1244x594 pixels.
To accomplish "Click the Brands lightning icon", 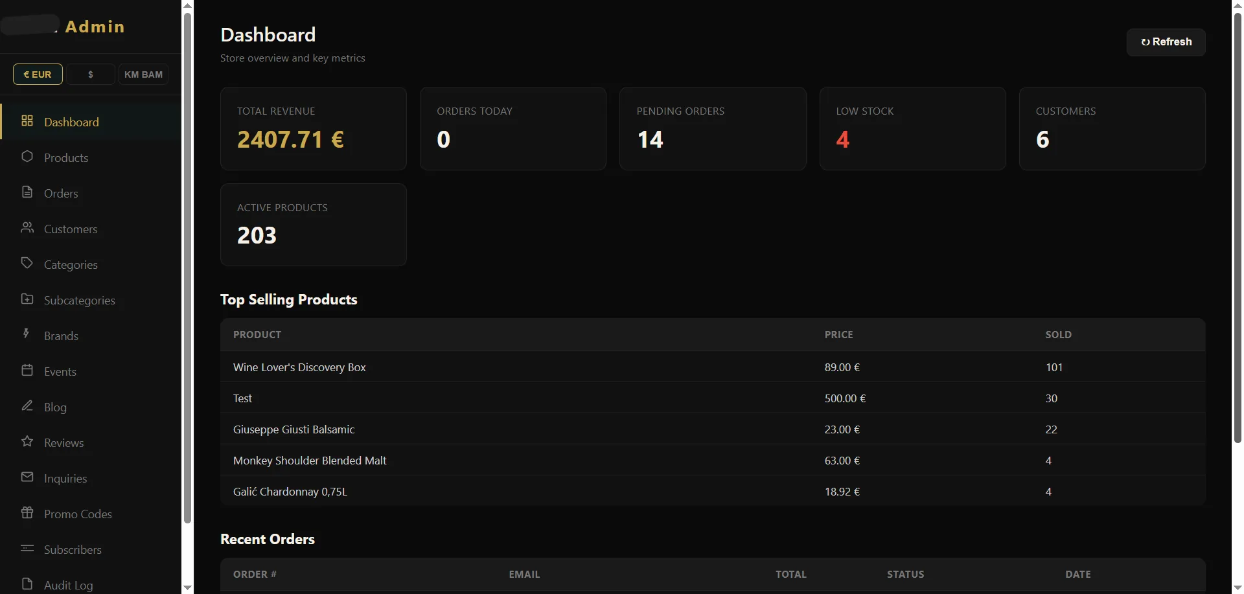I will pyautogui.click(x=27, y=334).
